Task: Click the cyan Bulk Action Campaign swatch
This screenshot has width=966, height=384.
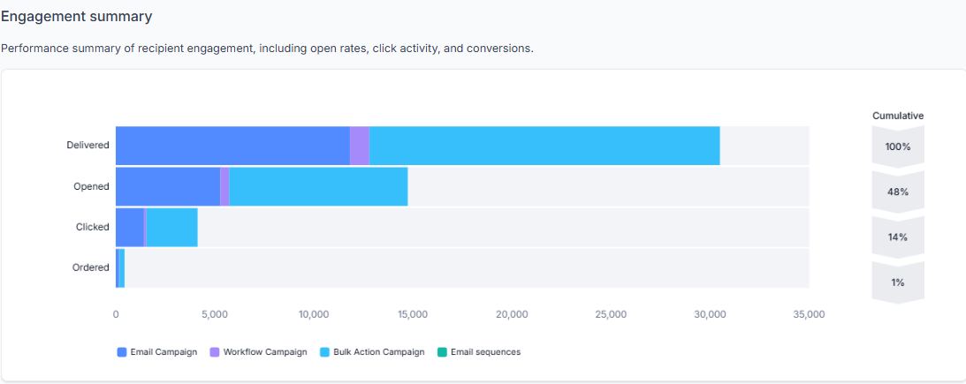Action: [324, 352]
